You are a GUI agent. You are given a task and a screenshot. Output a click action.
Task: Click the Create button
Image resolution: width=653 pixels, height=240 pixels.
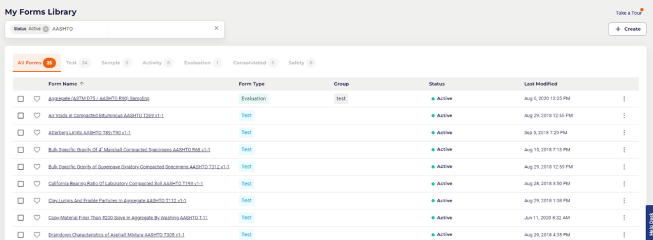(x=627, y=29)
